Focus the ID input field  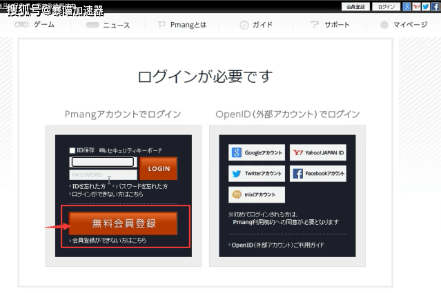pos(103,162)
